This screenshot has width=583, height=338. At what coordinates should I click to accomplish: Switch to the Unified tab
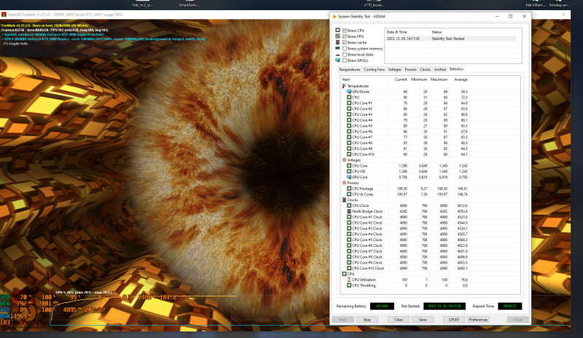(440, 69)
